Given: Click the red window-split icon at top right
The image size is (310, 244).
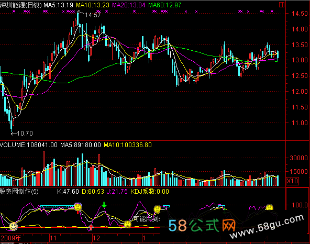Looking at the screenshot, I should pyautogui.click(x=282, y=5).
